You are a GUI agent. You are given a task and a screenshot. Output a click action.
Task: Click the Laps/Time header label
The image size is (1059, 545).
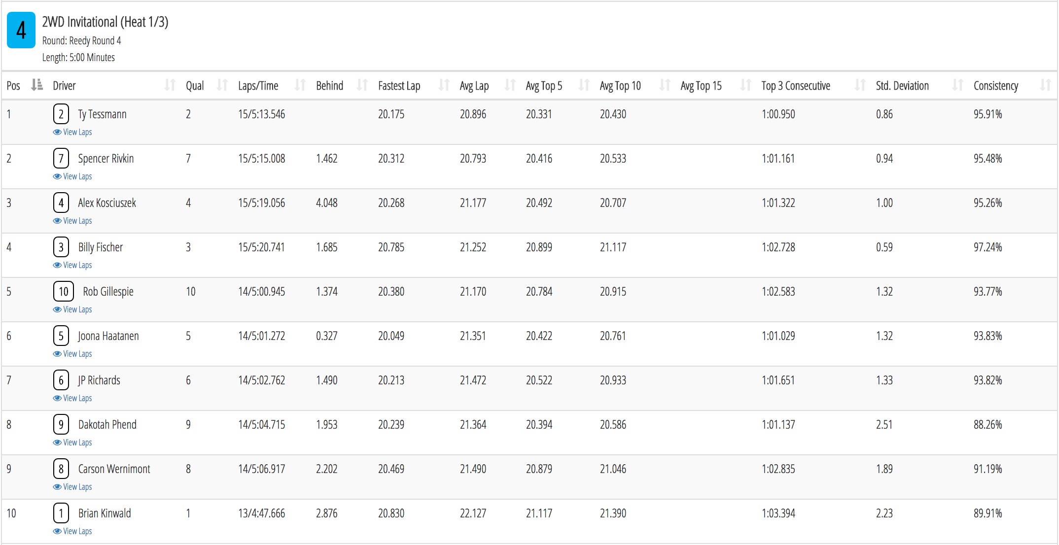coord(258,86)
